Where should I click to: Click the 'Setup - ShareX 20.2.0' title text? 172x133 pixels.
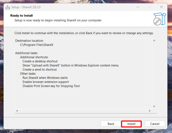pos(26,7)
